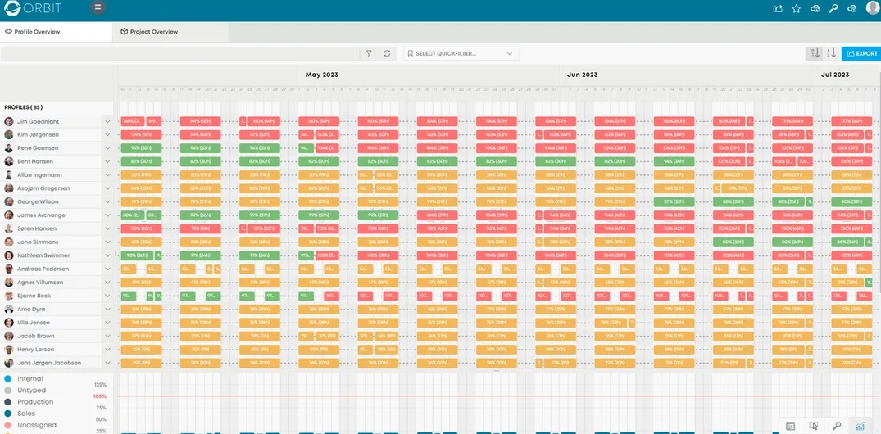
Task: Click the favorites star icon
Action: coord(796,8)
